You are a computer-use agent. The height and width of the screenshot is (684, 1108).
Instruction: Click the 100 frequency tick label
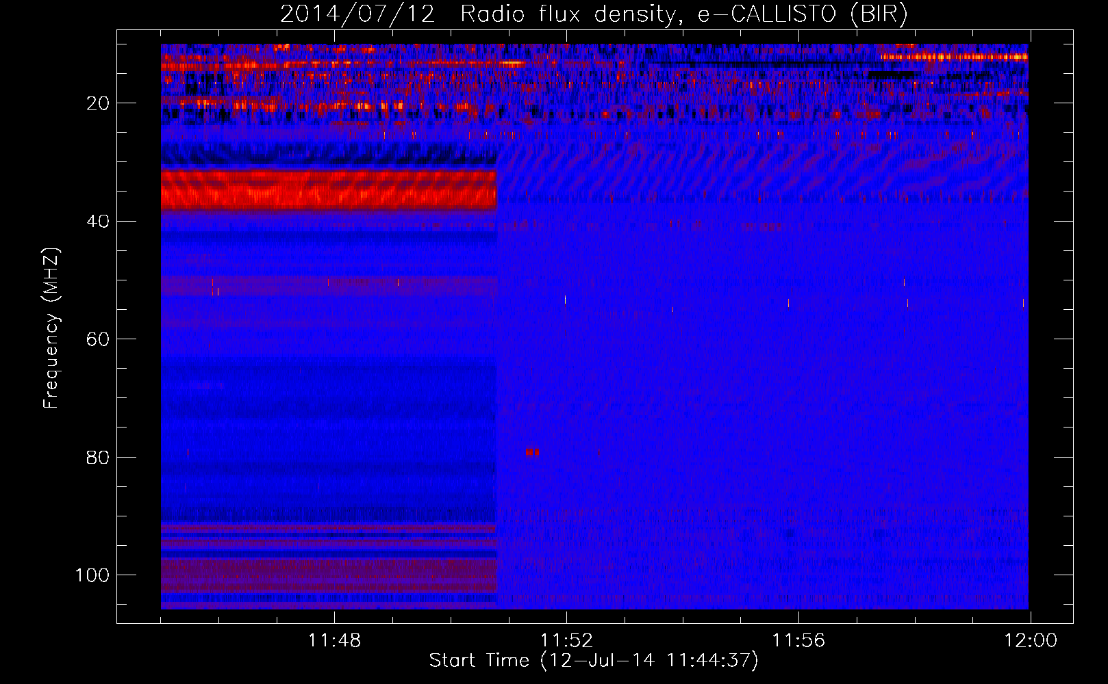92,575
